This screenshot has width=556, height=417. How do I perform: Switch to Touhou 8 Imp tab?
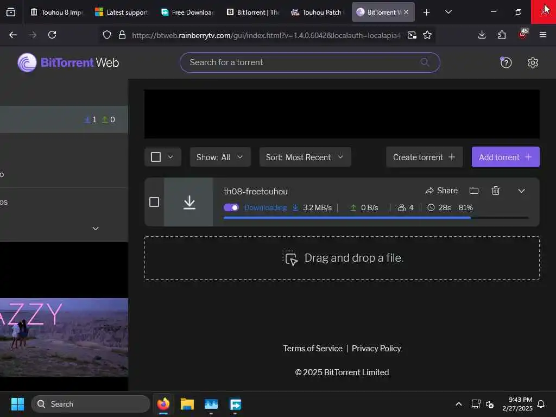point(56,12)
